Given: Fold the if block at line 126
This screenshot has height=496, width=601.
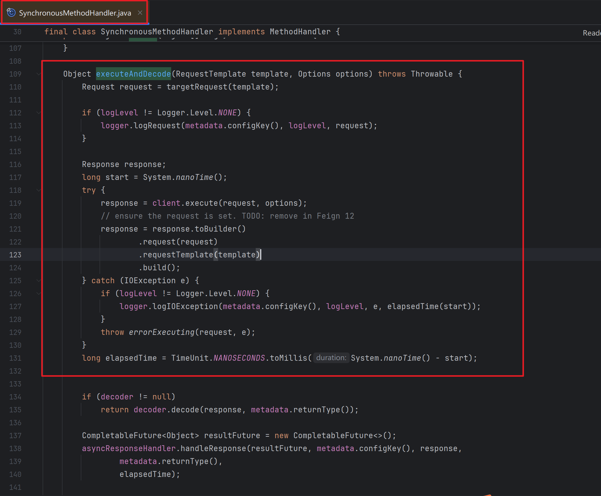Looking at the screenshot, I should click(x=38, y=293).
